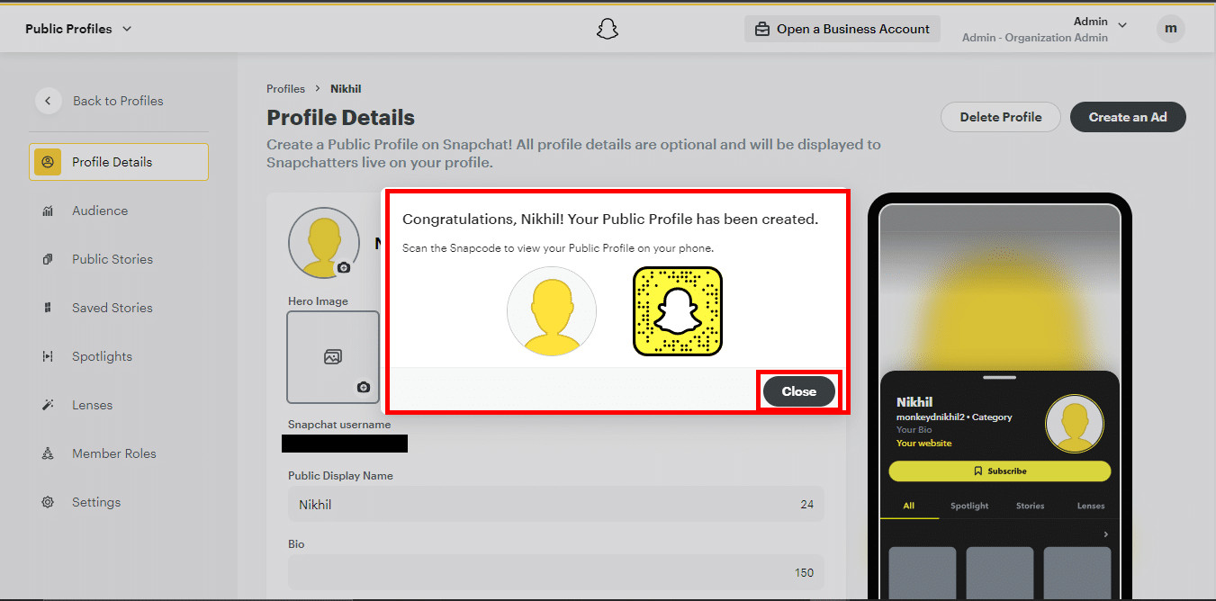Click the yellow Subscribe pill in preview
Screen dimensions: 1216x601
click(999, 471)
